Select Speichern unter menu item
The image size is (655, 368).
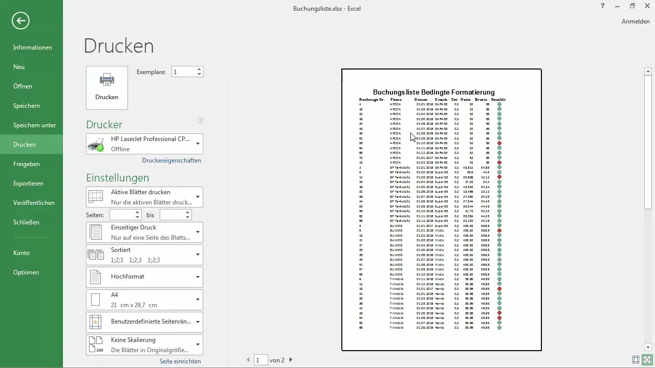(x=31, y=125)
